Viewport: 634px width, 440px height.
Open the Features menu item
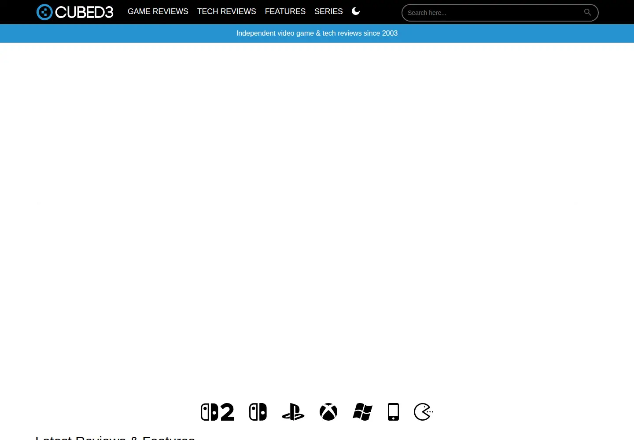coord(285,11)
